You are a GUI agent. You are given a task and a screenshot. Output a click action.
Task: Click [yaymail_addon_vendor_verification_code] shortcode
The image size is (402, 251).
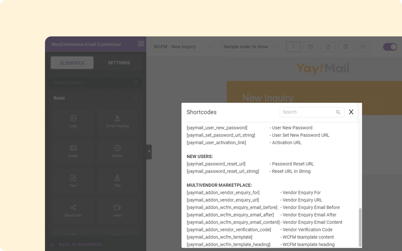tap(229, 230)
